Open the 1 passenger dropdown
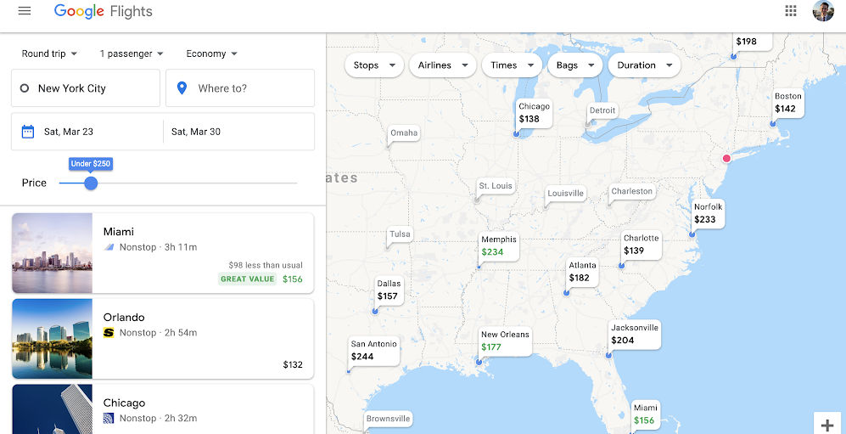The width and height of the screenshot is (846, 434). [132, 54]
